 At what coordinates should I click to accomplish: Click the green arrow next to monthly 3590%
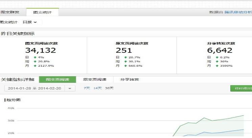217,66
